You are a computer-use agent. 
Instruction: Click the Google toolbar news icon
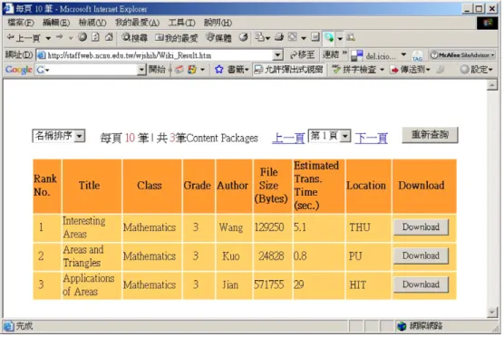pyautogui.click(x=179, y=70)
